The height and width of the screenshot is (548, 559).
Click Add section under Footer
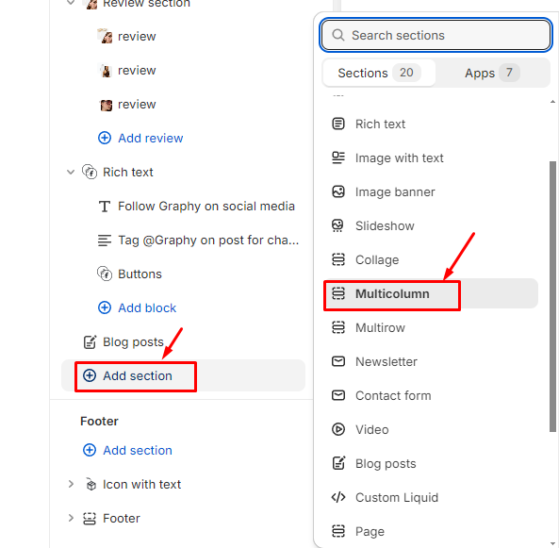coord(127,450)
